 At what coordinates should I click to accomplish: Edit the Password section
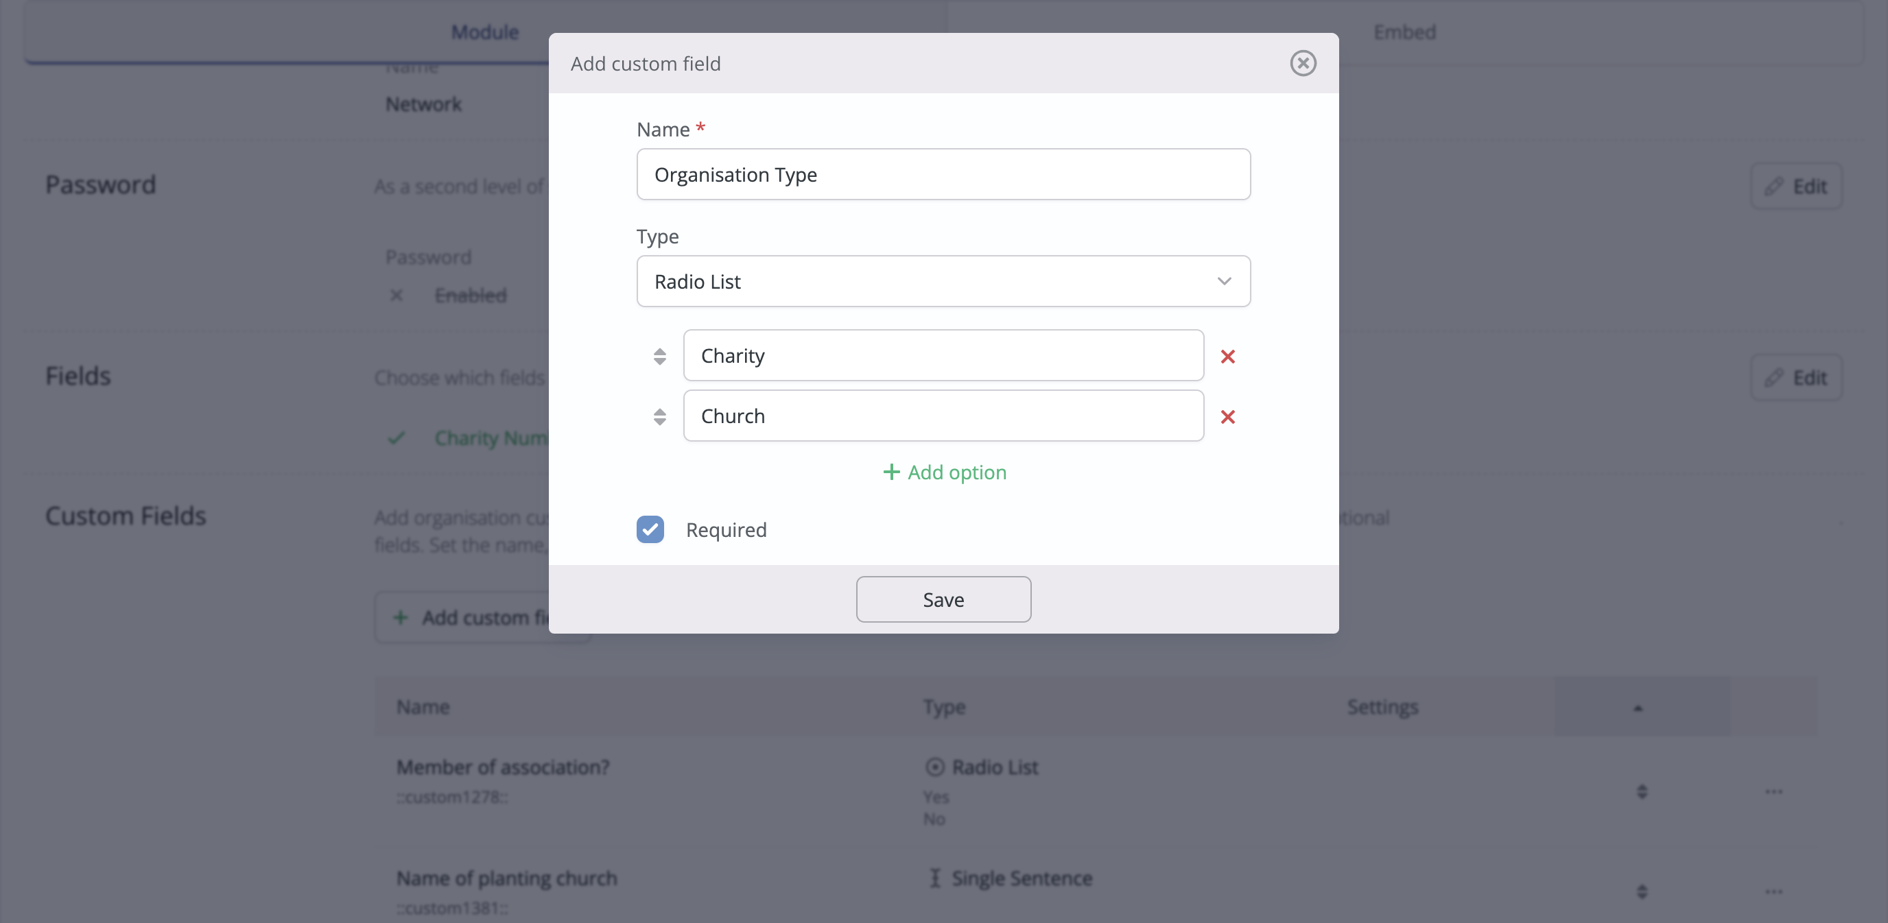click(x=1796, y=186)
